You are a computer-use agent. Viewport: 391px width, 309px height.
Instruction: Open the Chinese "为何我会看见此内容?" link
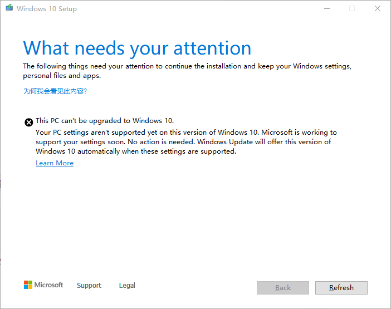pyautogui.click(x=55, y=91)
